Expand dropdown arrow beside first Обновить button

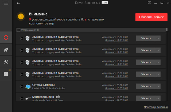click(158, 38)
